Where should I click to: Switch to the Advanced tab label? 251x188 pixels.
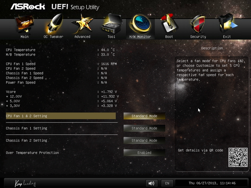(82, 37)
